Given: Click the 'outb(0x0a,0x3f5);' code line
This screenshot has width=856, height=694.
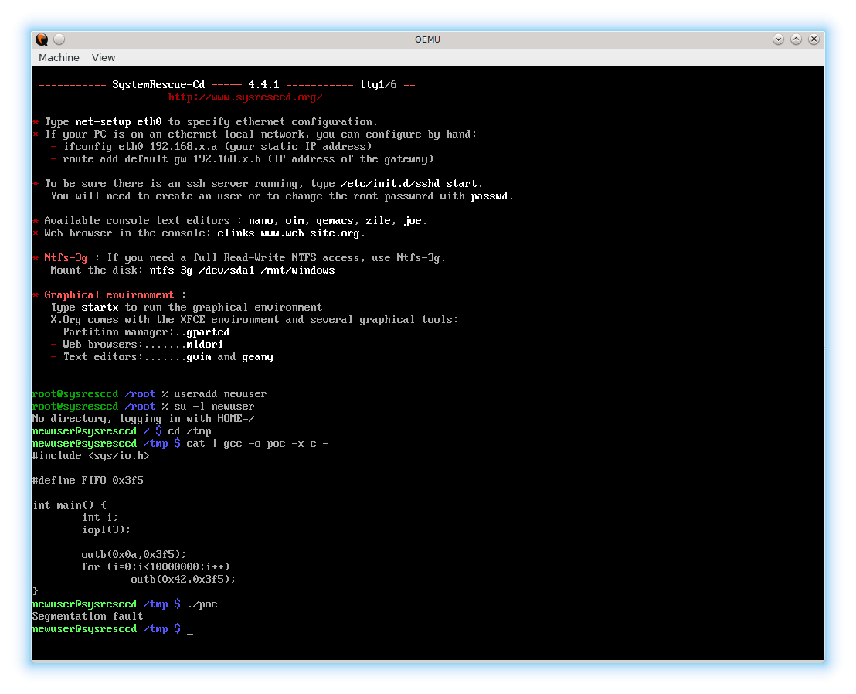Looking at the screenshot, I should 134,555.
